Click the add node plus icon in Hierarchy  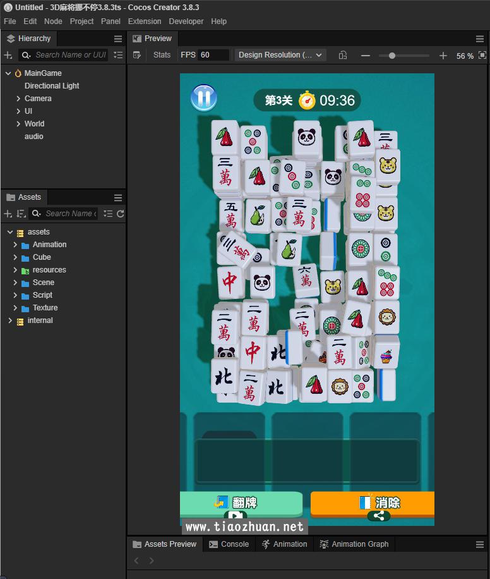click(x=8, y=56)
